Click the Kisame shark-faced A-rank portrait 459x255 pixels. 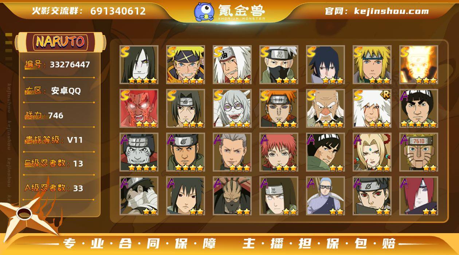point(139,152)
